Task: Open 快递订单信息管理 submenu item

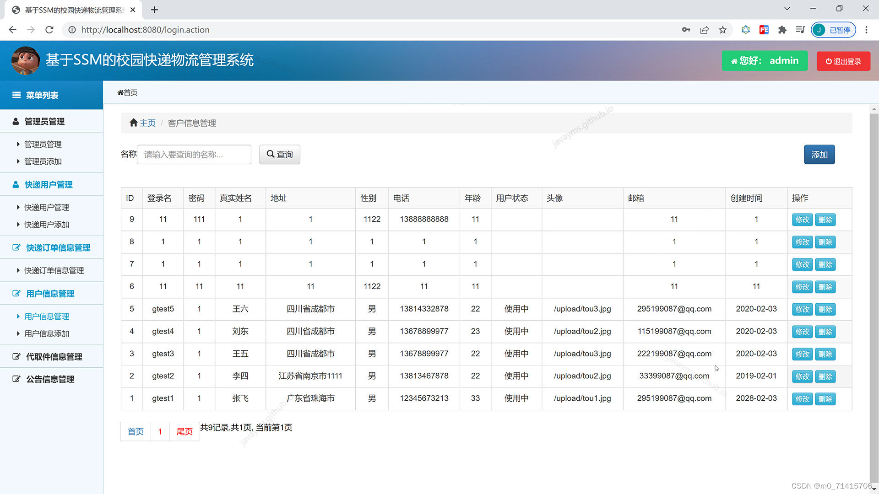Action: 54,270
